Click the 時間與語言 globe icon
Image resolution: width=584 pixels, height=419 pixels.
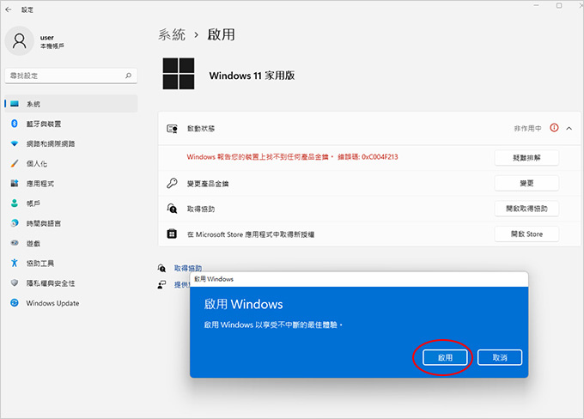(x=15, y=223)
